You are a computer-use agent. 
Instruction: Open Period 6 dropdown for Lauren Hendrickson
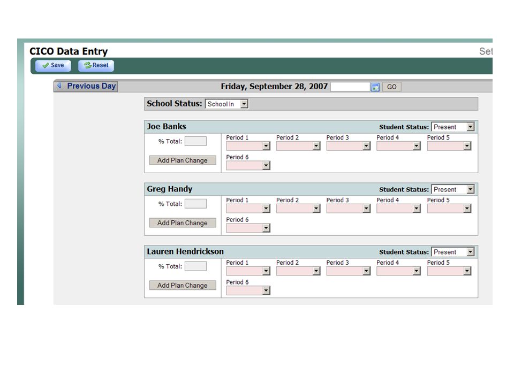point(248,291)
